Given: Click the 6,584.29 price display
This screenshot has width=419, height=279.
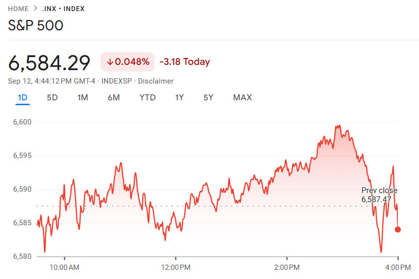Looking at the screenshot, I should (x=50, y=62).
